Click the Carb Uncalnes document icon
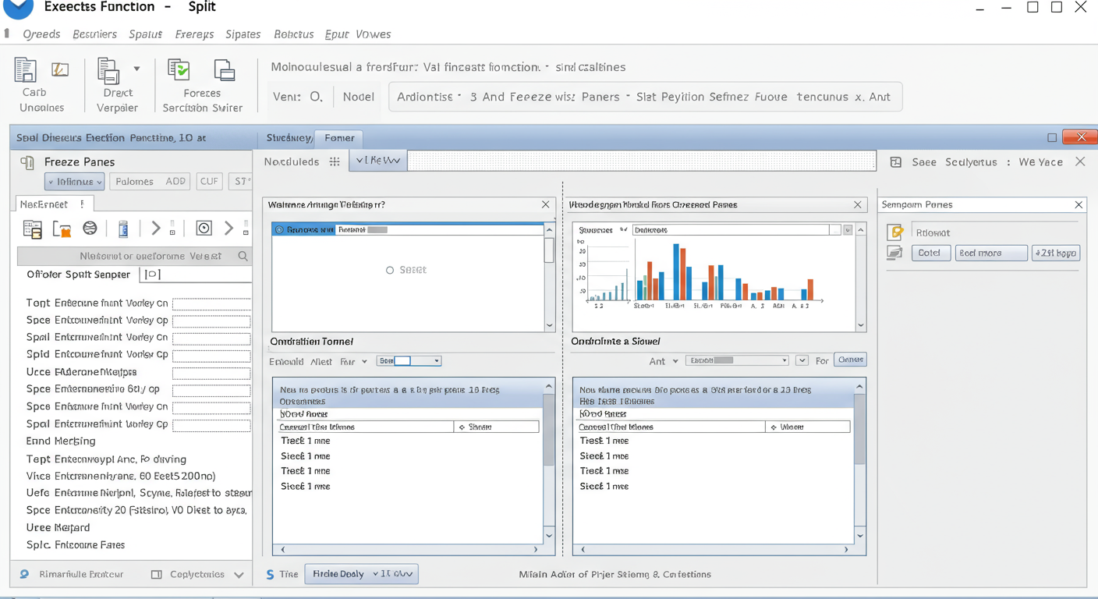Image resolution: width=1098 pixels, height=599 pixels. coord(26,70)
